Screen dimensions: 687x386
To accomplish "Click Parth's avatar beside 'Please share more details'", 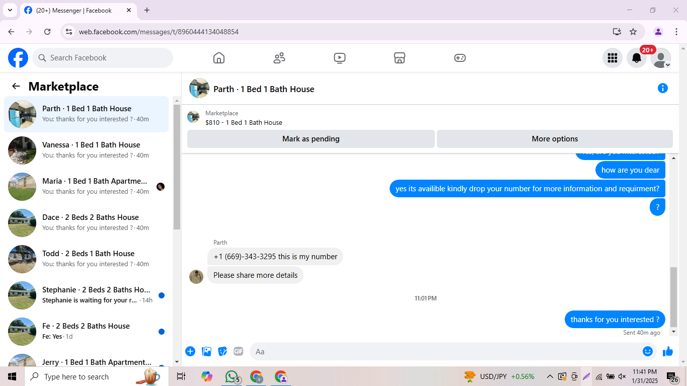I will click(x=196, y=276).
